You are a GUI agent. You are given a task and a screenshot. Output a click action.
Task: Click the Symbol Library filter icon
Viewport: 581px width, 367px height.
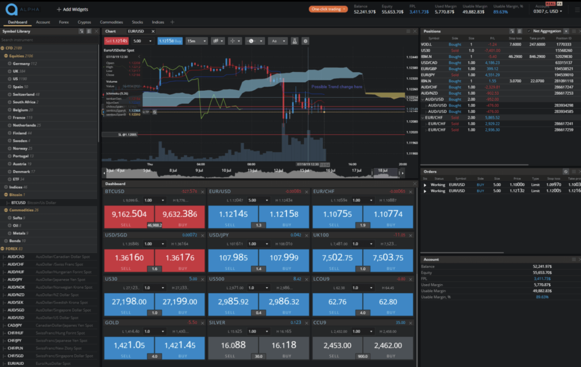pyautogui.click(x=82, y=31)
